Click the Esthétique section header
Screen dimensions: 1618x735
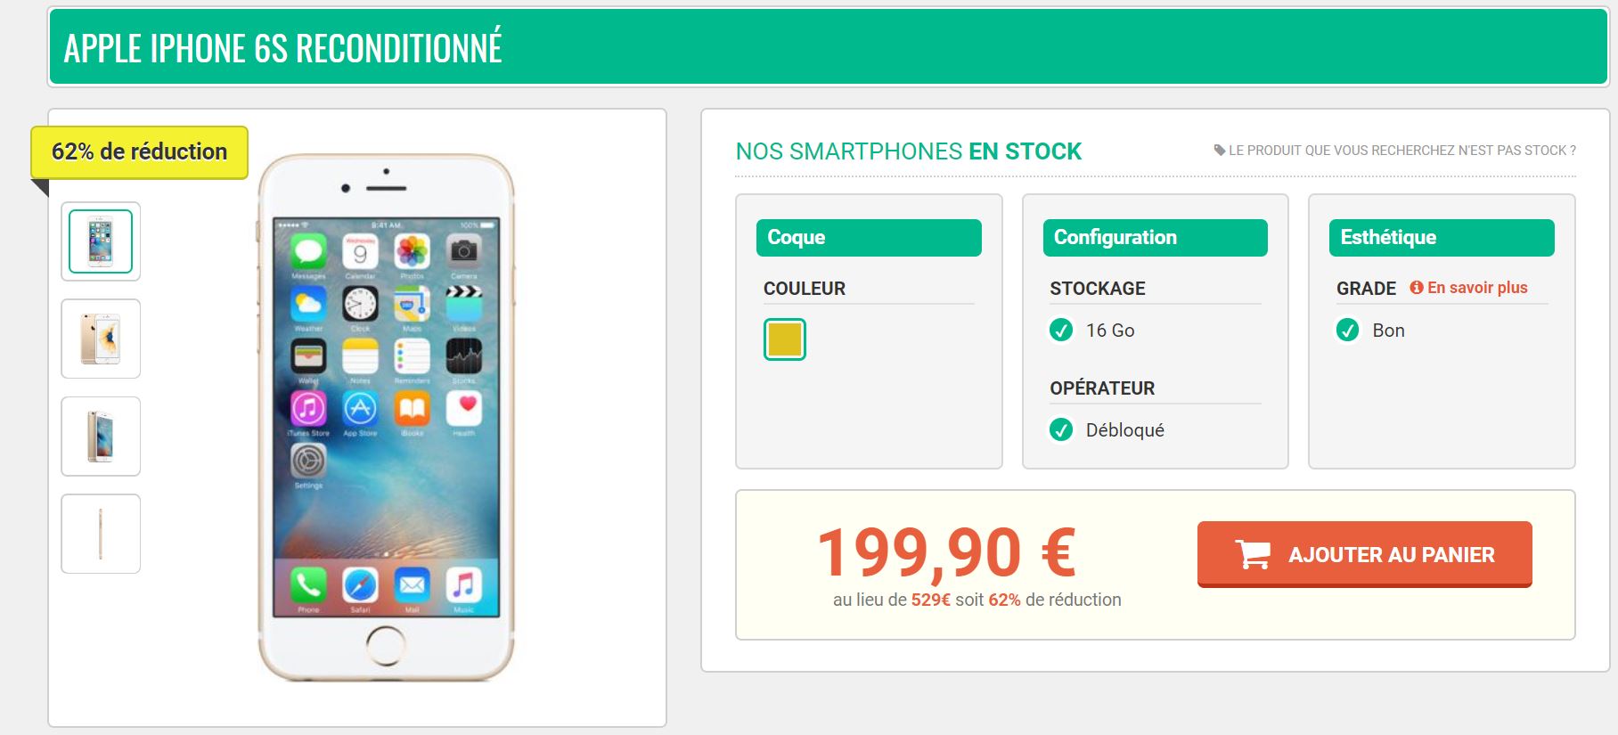point(1442,238)
